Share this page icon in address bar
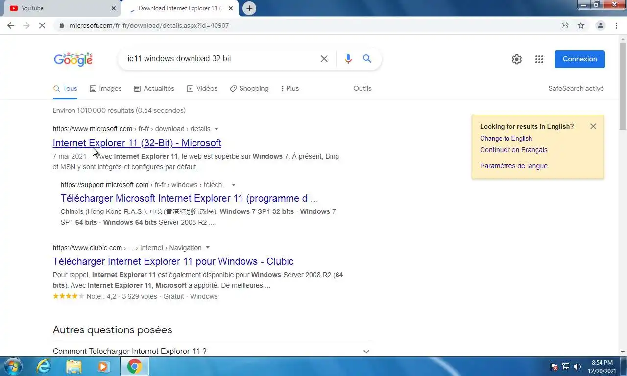Screen dimensions: 627x376 [x=565, y=25]
